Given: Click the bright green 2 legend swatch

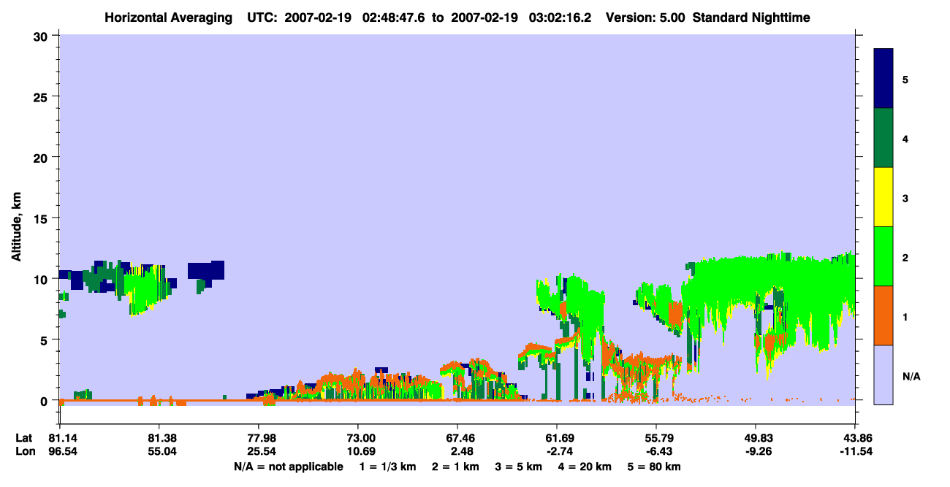Looking at the screenshot, I should (883, 256).
